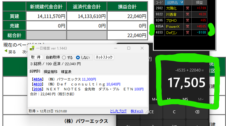Screen dimensions: 226x126
Task: Click the 一日精算 app icon in title bar
Action: (x=32, y=48)
